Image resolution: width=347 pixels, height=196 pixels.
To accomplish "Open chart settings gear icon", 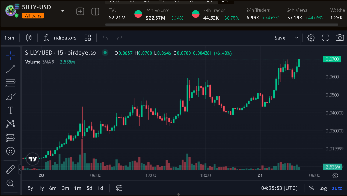I will click(311, 38).
